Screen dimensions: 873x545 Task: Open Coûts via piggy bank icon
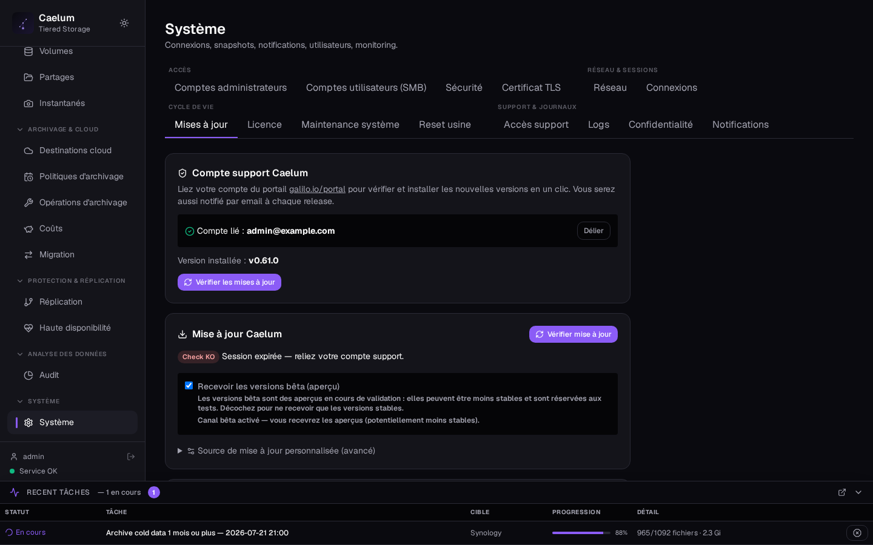28,229
